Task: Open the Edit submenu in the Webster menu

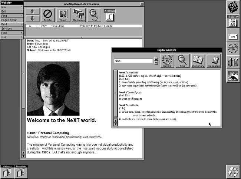Action: tap(12, 11)
